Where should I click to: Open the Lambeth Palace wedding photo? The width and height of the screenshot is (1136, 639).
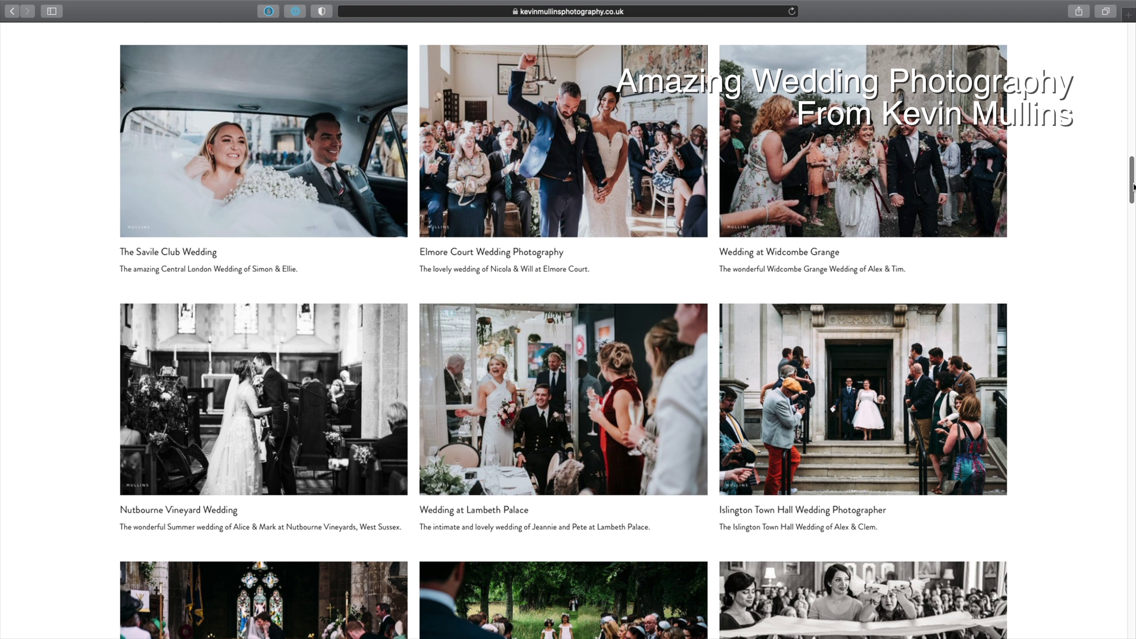[563, 399]
